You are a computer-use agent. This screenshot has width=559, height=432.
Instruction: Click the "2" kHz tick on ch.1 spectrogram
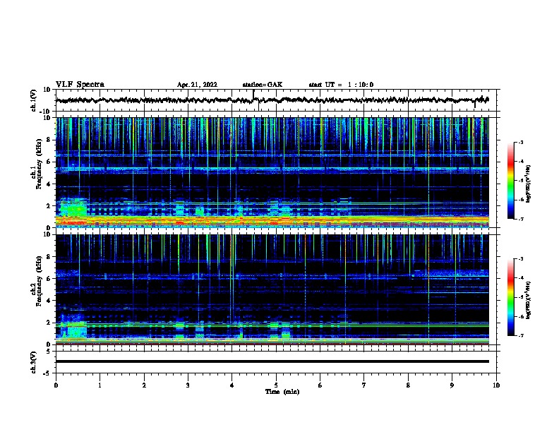[49, 205]
